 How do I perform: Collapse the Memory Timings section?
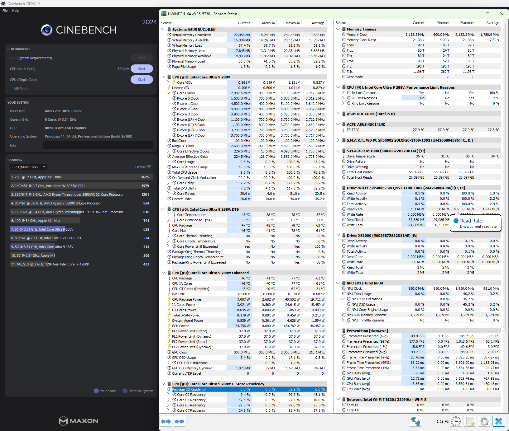pyautogui.click(x=338, y=29)
